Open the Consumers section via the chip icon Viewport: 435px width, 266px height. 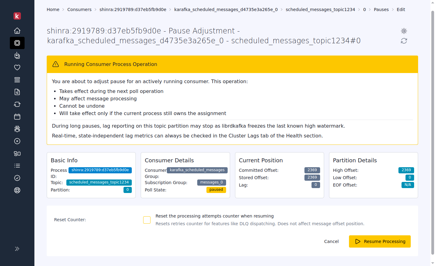[17, 43]
